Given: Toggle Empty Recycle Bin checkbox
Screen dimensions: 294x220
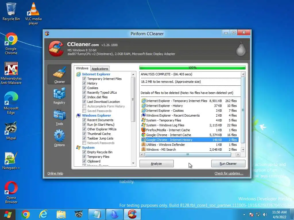Looking at the screenshot, I should 84,152.
